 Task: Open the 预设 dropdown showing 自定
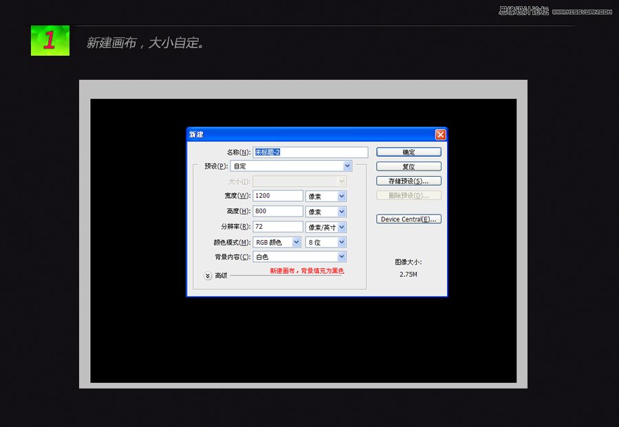pyautogui.click(x=291, y=166)
